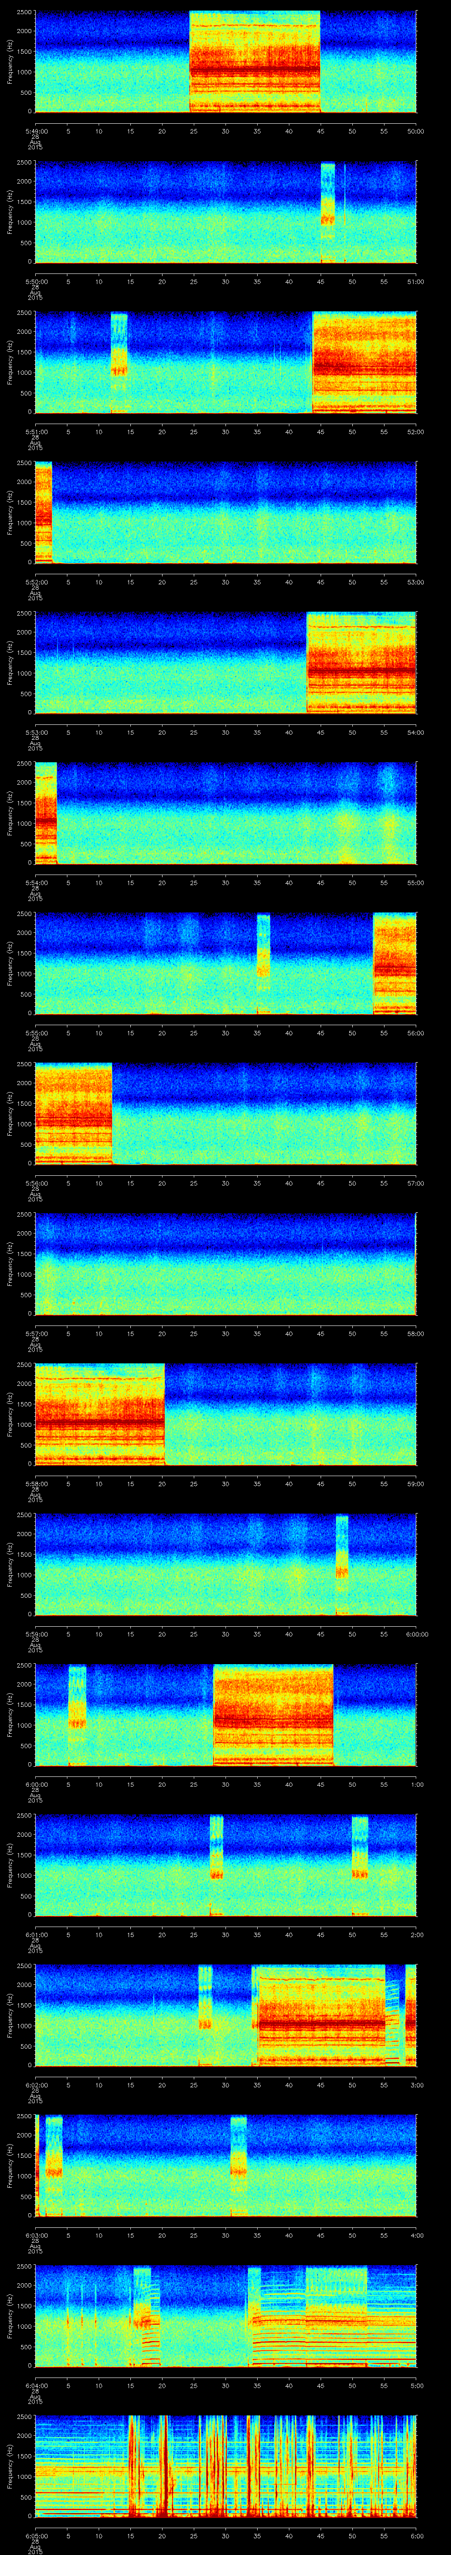Click the burst near 50s in 6:01 spectrogram
Screen dimensions: 451x2555
click(x=360, y=1865)
